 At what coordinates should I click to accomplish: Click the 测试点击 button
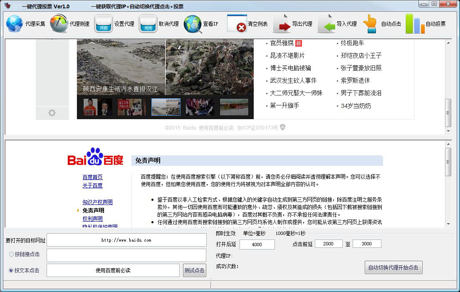[195, 270]
